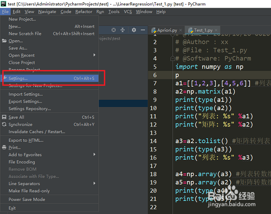Click the fold marker at line 4
Screen dimensions: 271x214
[x=173, y=59]
